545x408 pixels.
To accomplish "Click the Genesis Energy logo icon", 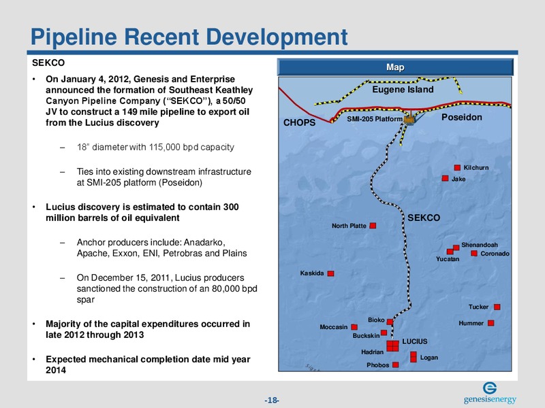I will [490, 388].
